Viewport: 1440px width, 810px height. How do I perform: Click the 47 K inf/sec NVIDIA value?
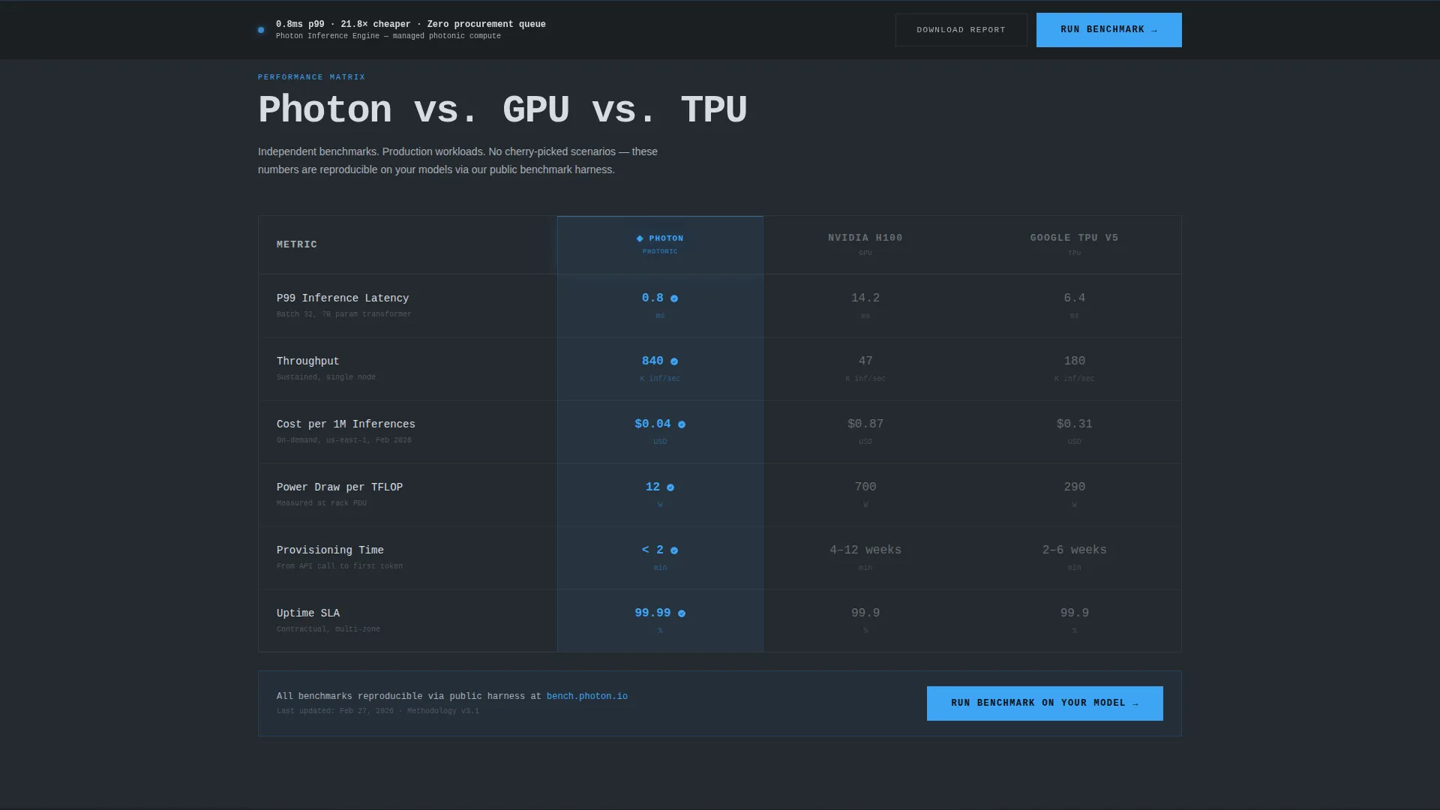pyautogui.click(x=865, y=361)
